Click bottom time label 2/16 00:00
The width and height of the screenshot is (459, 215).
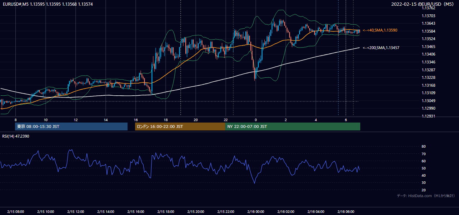(256, 212)
